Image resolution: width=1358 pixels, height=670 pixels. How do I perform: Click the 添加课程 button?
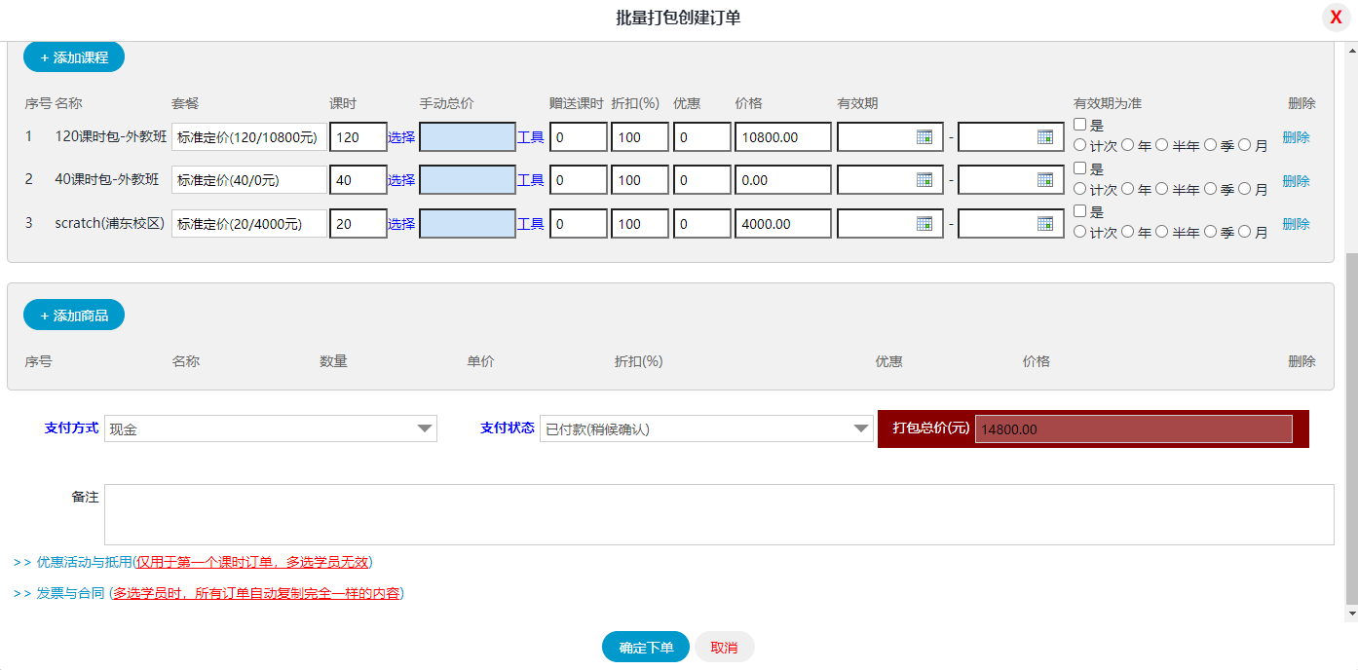74,57
